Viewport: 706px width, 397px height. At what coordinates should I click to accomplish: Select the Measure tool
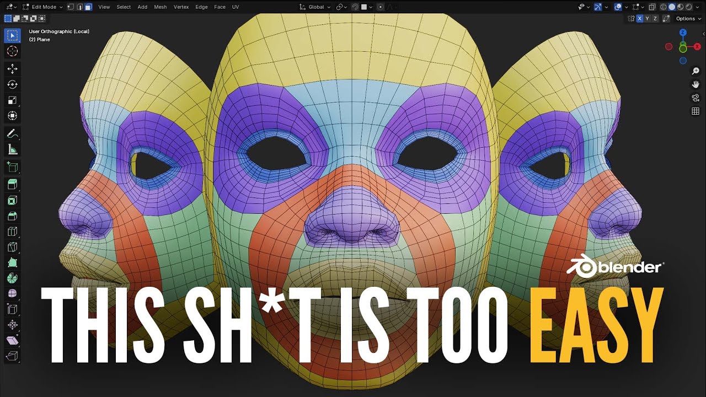[13, 149]
